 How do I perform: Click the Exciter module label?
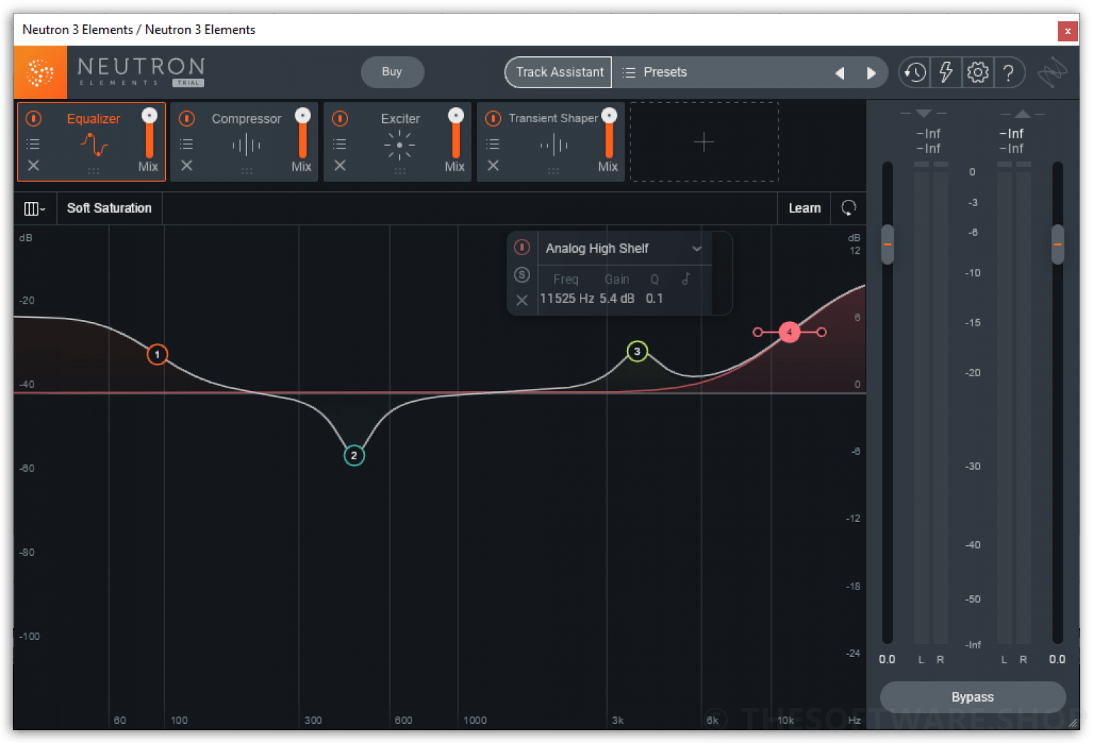[x=400, y=119]
